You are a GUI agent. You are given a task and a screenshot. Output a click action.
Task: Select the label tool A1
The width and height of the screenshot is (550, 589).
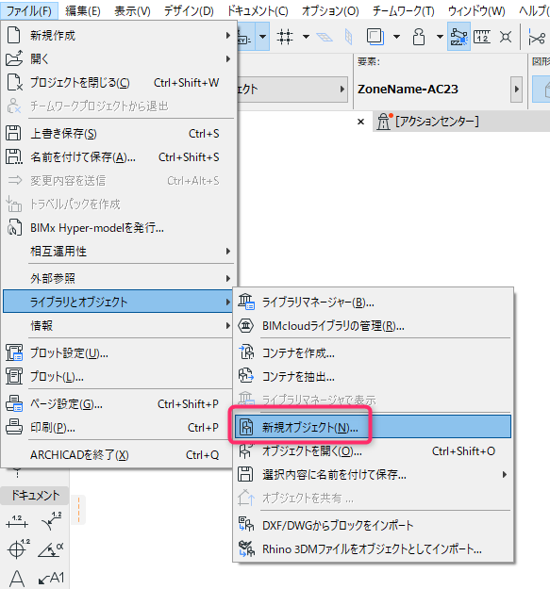51,578
